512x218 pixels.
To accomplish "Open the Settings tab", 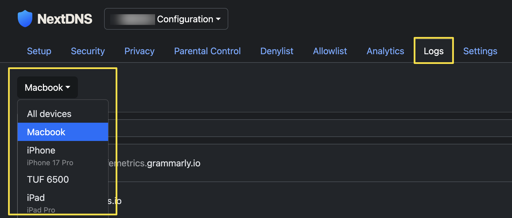I will tap(480, 51).
